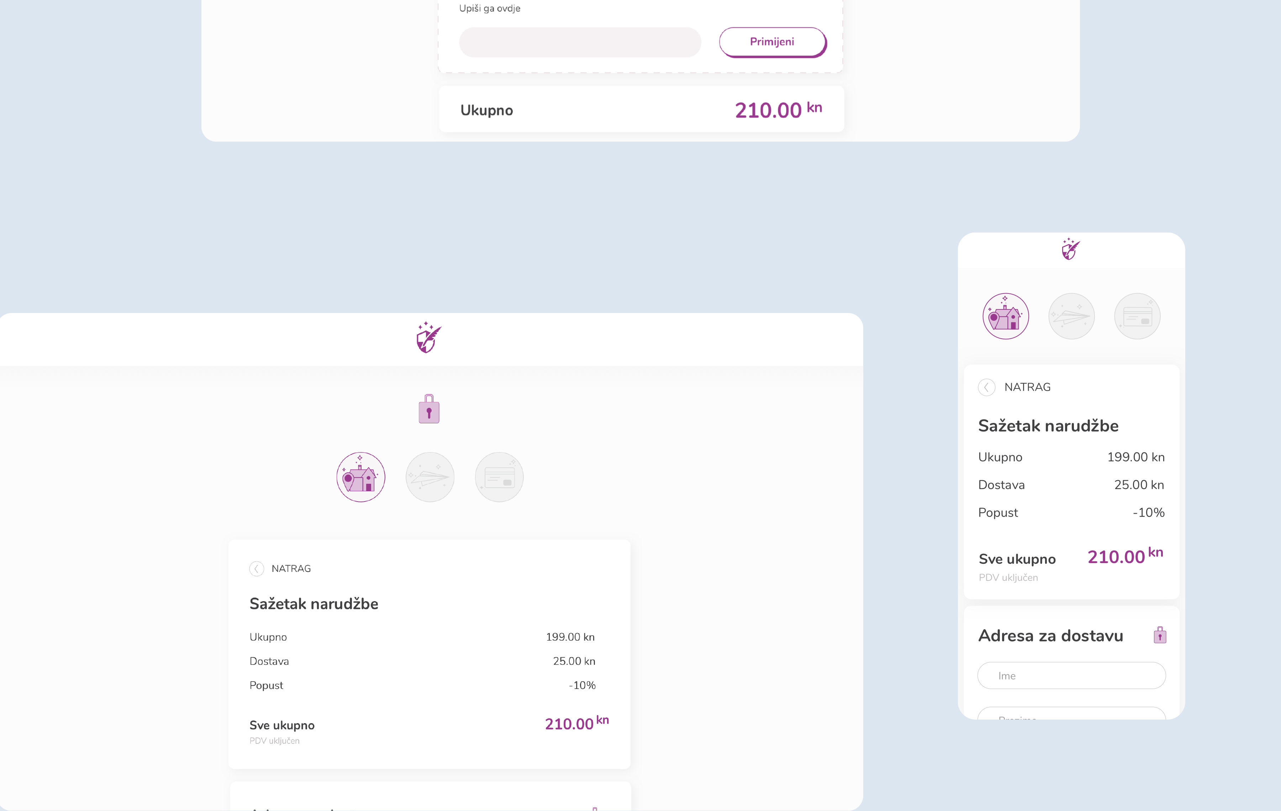Click the partially visible Prezime field

click(x=1071, y=714)
